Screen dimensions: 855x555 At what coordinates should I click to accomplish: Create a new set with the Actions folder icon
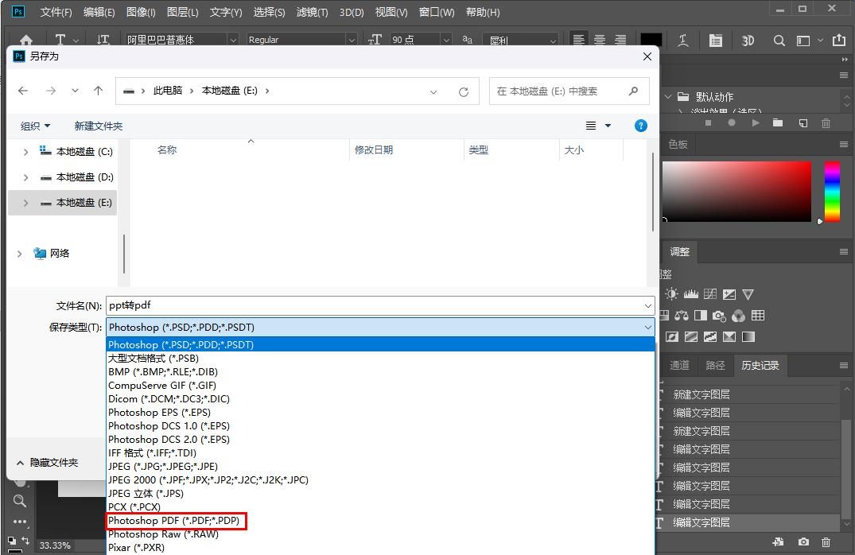[x=778, y=123]
